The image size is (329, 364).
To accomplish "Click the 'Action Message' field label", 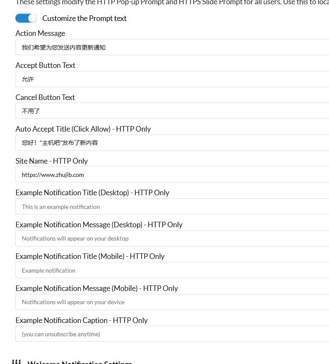I will 41,33.
